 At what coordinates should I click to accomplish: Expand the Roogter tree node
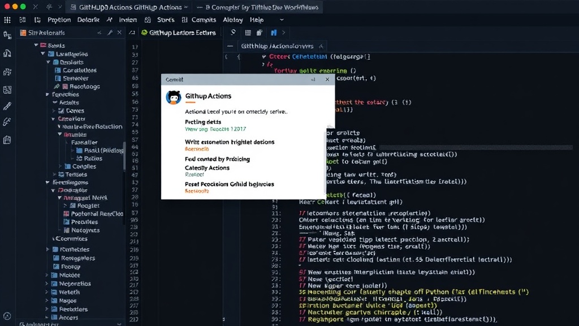66,205
